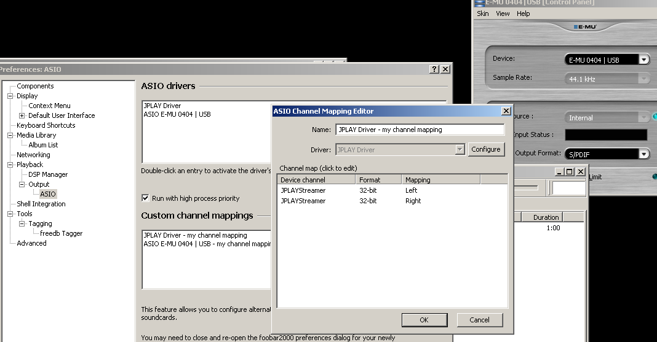Click the Preferences help question mark button

coord(434,69)
